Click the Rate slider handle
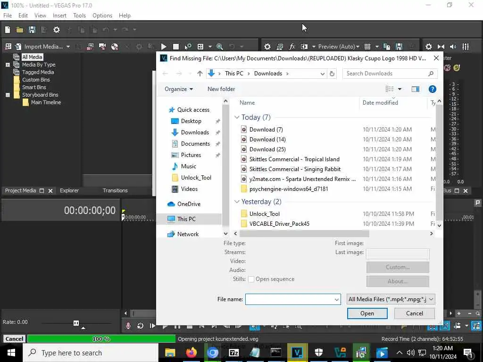The height and width of the screenshot is (362, 483). tap(76, 323)
